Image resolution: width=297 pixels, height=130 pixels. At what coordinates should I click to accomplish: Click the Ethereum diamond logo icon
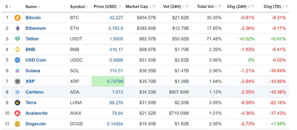[17, 28]
